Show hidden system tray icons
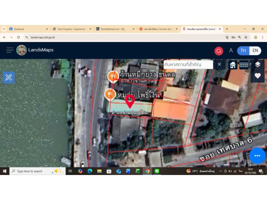The height and width of the screenshot is (200, 267). pos(221,171)
